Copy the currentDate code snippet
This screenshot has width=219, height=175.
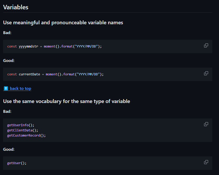[x=206, y=73]
